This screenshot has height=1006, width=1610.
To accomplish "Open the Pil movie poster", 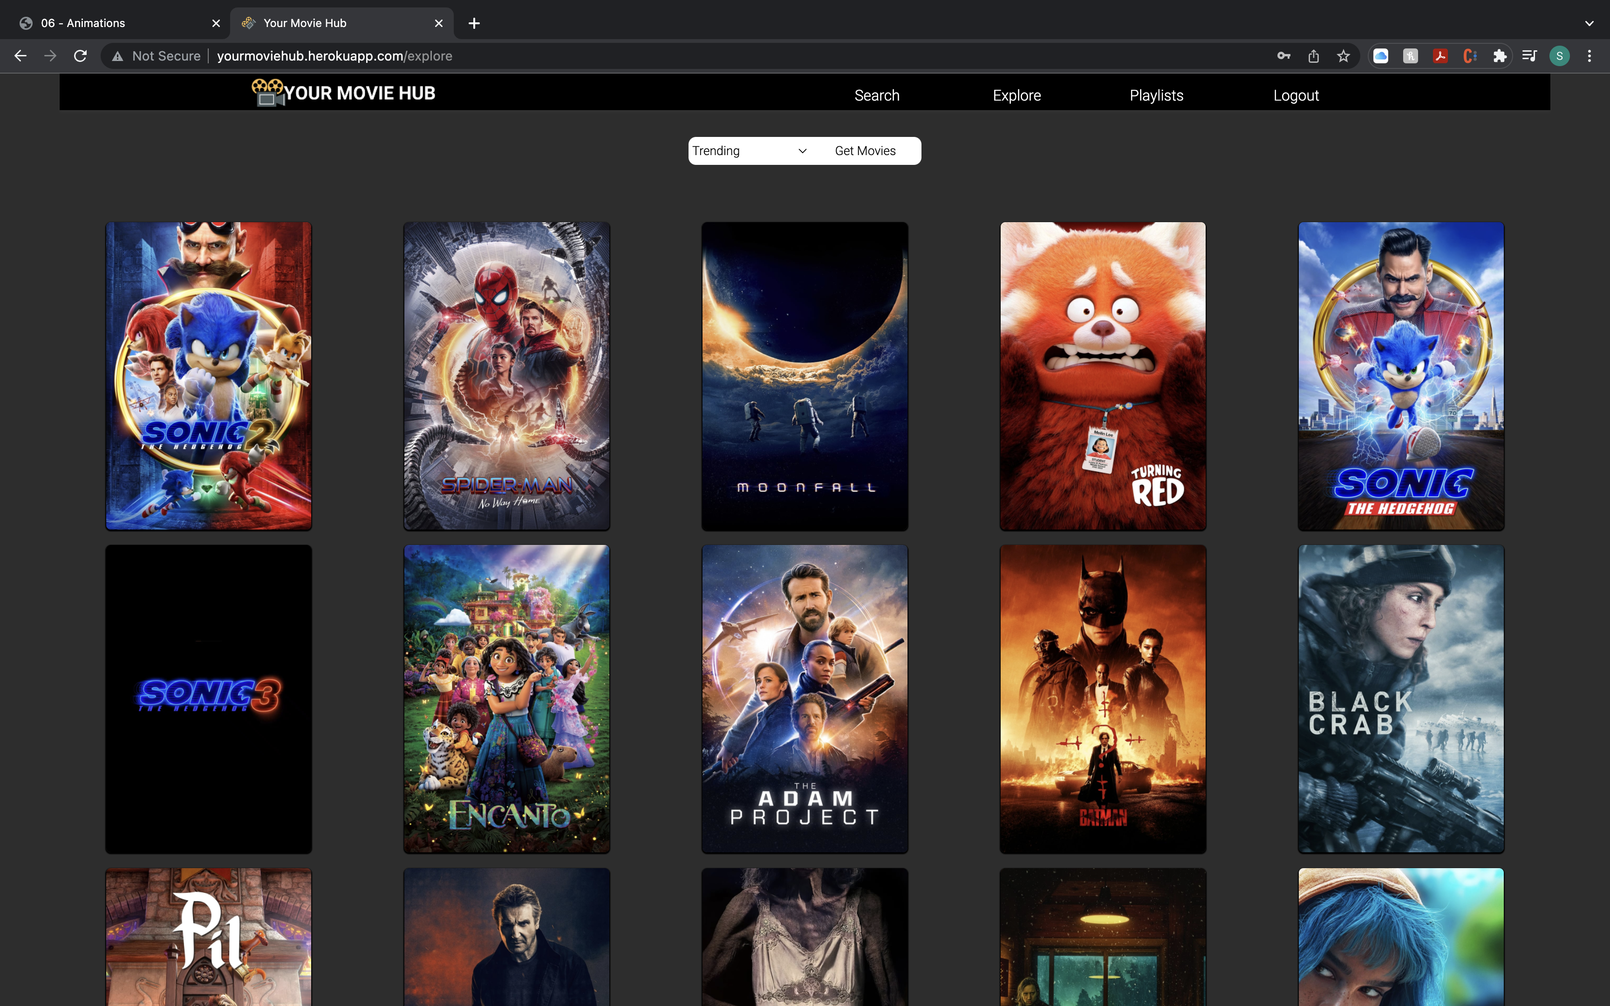I will 209,937.
